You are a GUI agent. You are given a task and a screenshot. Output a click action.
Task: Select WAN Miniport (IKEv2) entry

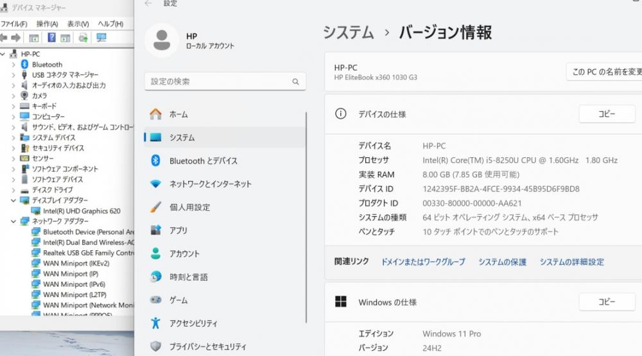76,263
